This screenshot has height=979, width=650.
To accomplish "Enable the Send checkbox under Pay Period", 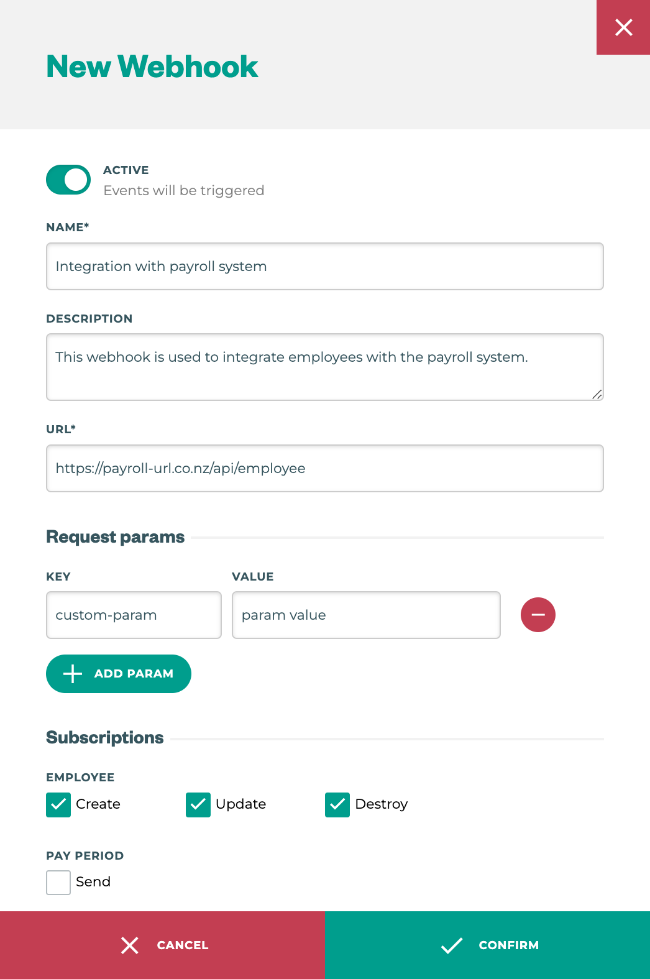I will tap(58, 882).
